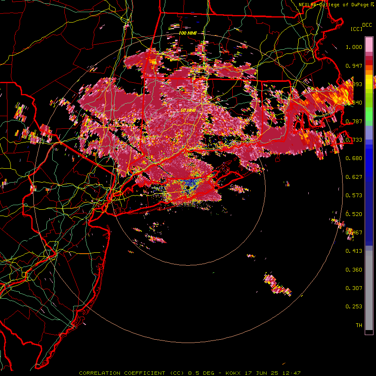Screen dimensions: 376x376
Task: Pick the bright green color bar segment
Action: tap(369, 114)
